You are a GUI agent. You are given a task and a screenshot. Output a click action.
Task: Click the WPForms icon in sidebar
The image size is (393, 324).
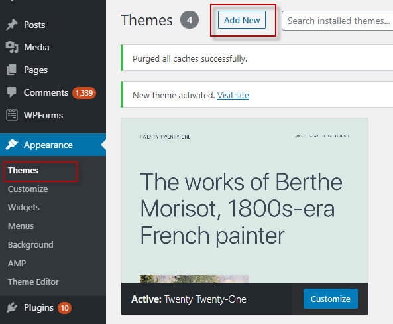pyautogui.click(x=12, y=115)
